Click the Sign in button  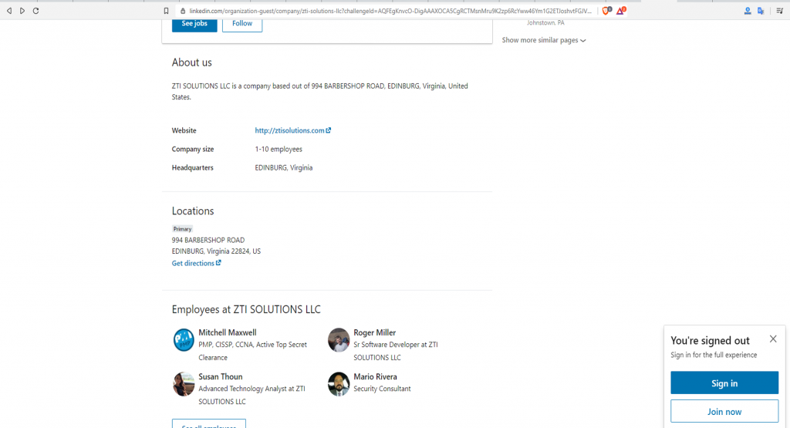724,383
